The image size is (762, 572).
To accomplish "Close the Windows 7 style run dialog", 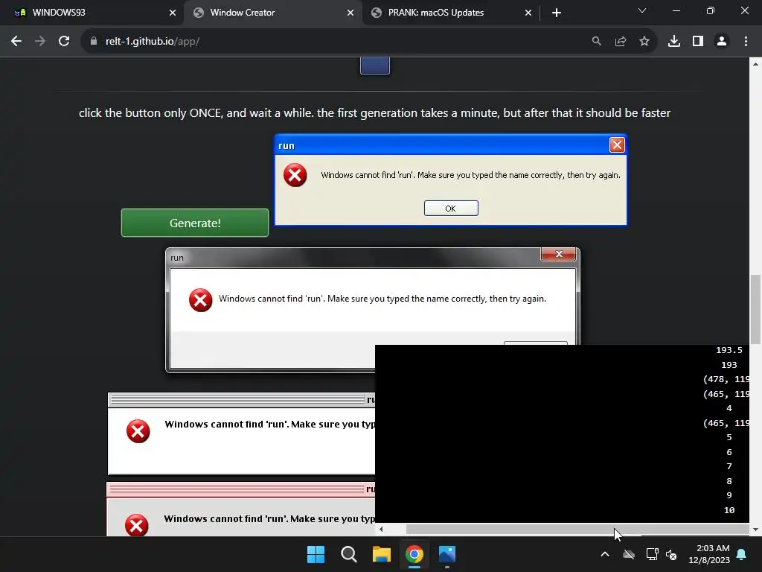I will pyautogui.click(x=558, y=254).
